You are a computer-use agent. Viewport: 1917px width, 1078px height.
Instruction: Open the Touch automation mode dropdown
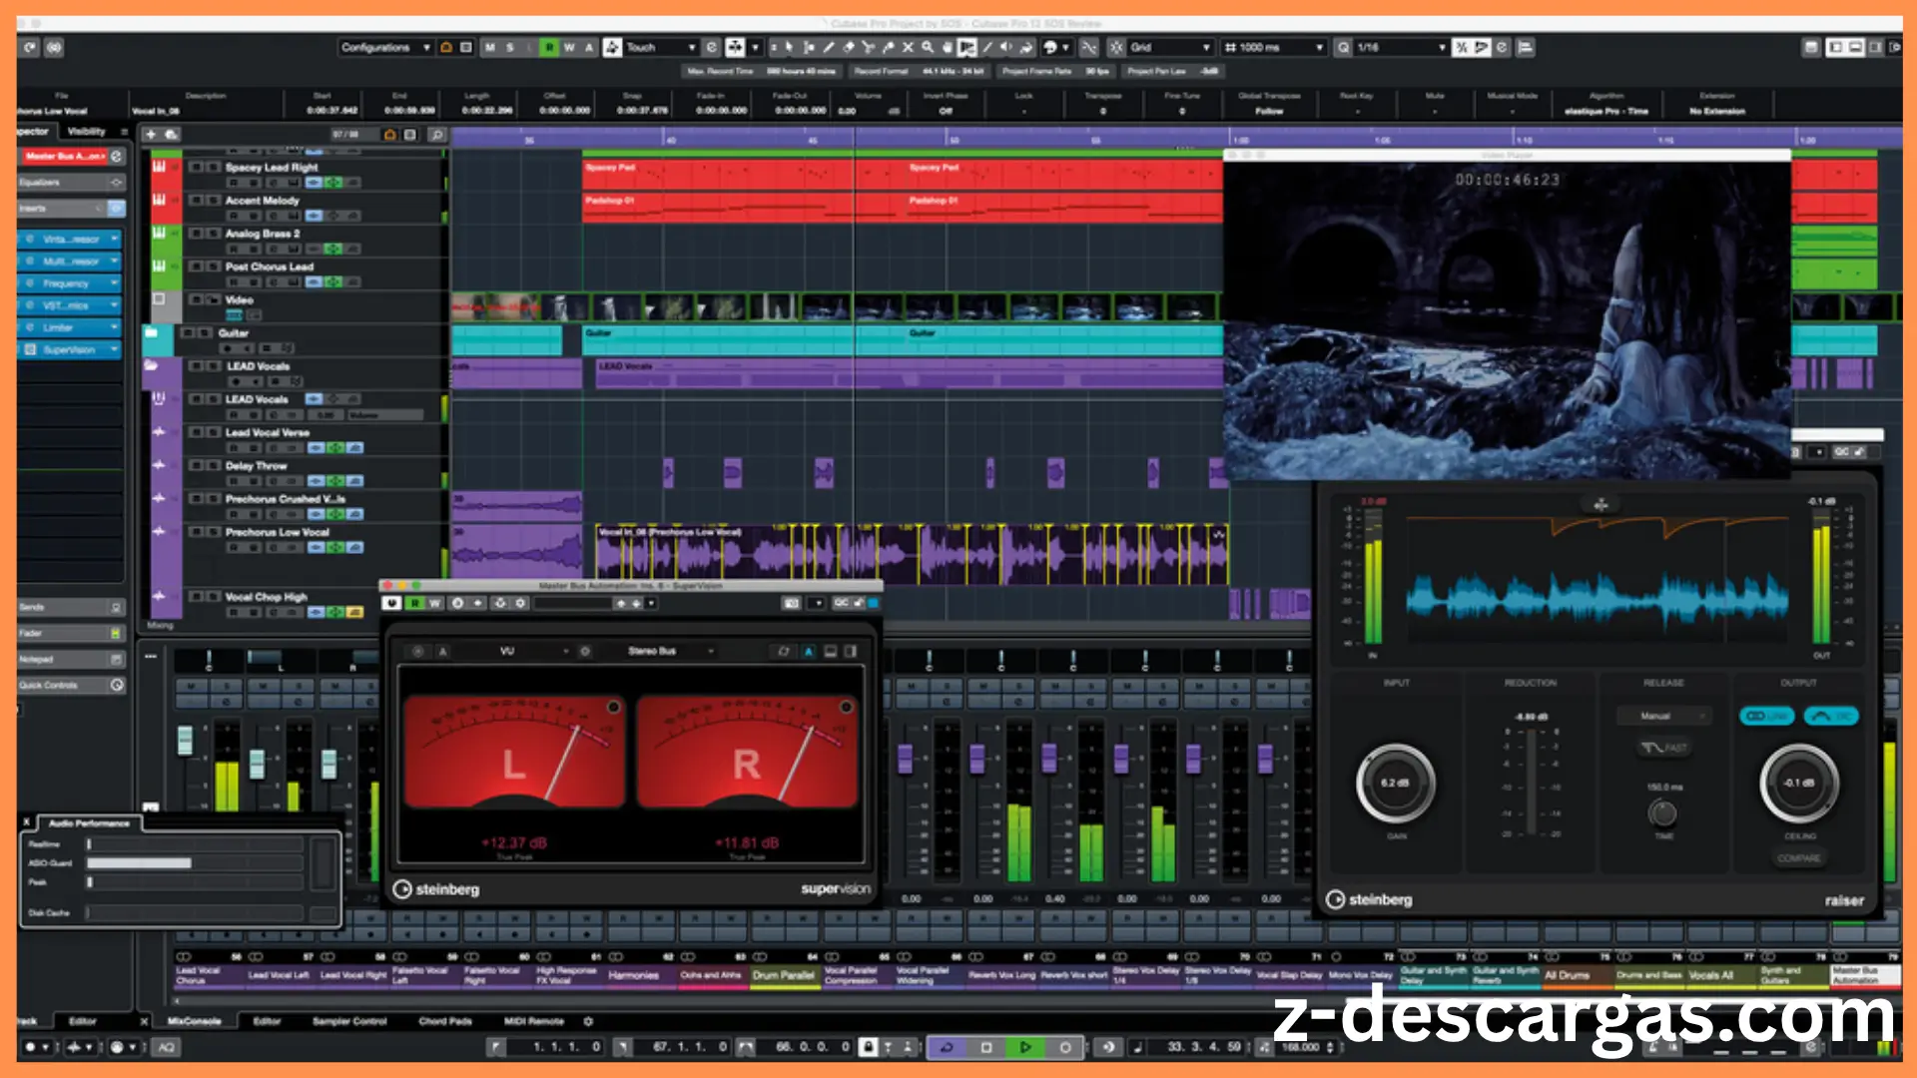(660, 47)
